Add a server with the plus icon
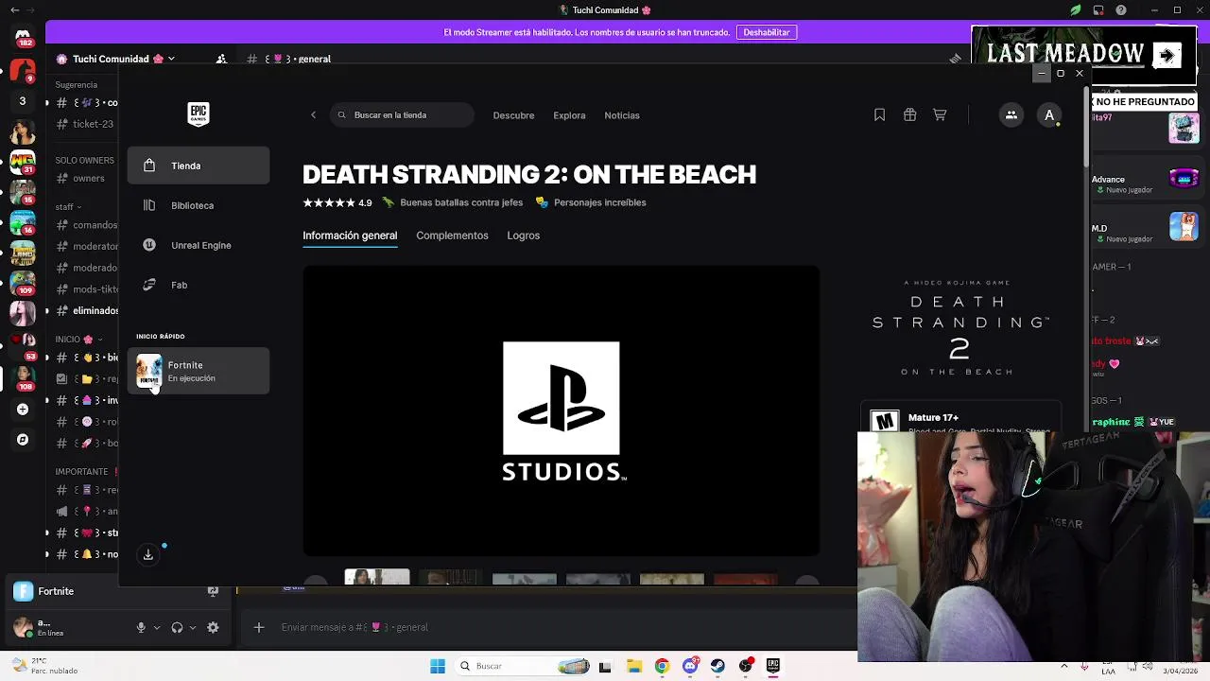Viewport: 1210px width, 681px height. (23, 410)
